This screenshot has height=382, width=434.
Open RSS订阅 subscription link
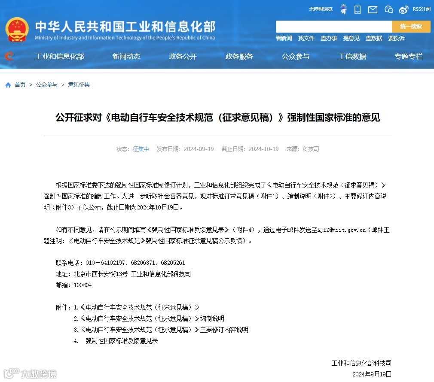click(x=421, y=9)
